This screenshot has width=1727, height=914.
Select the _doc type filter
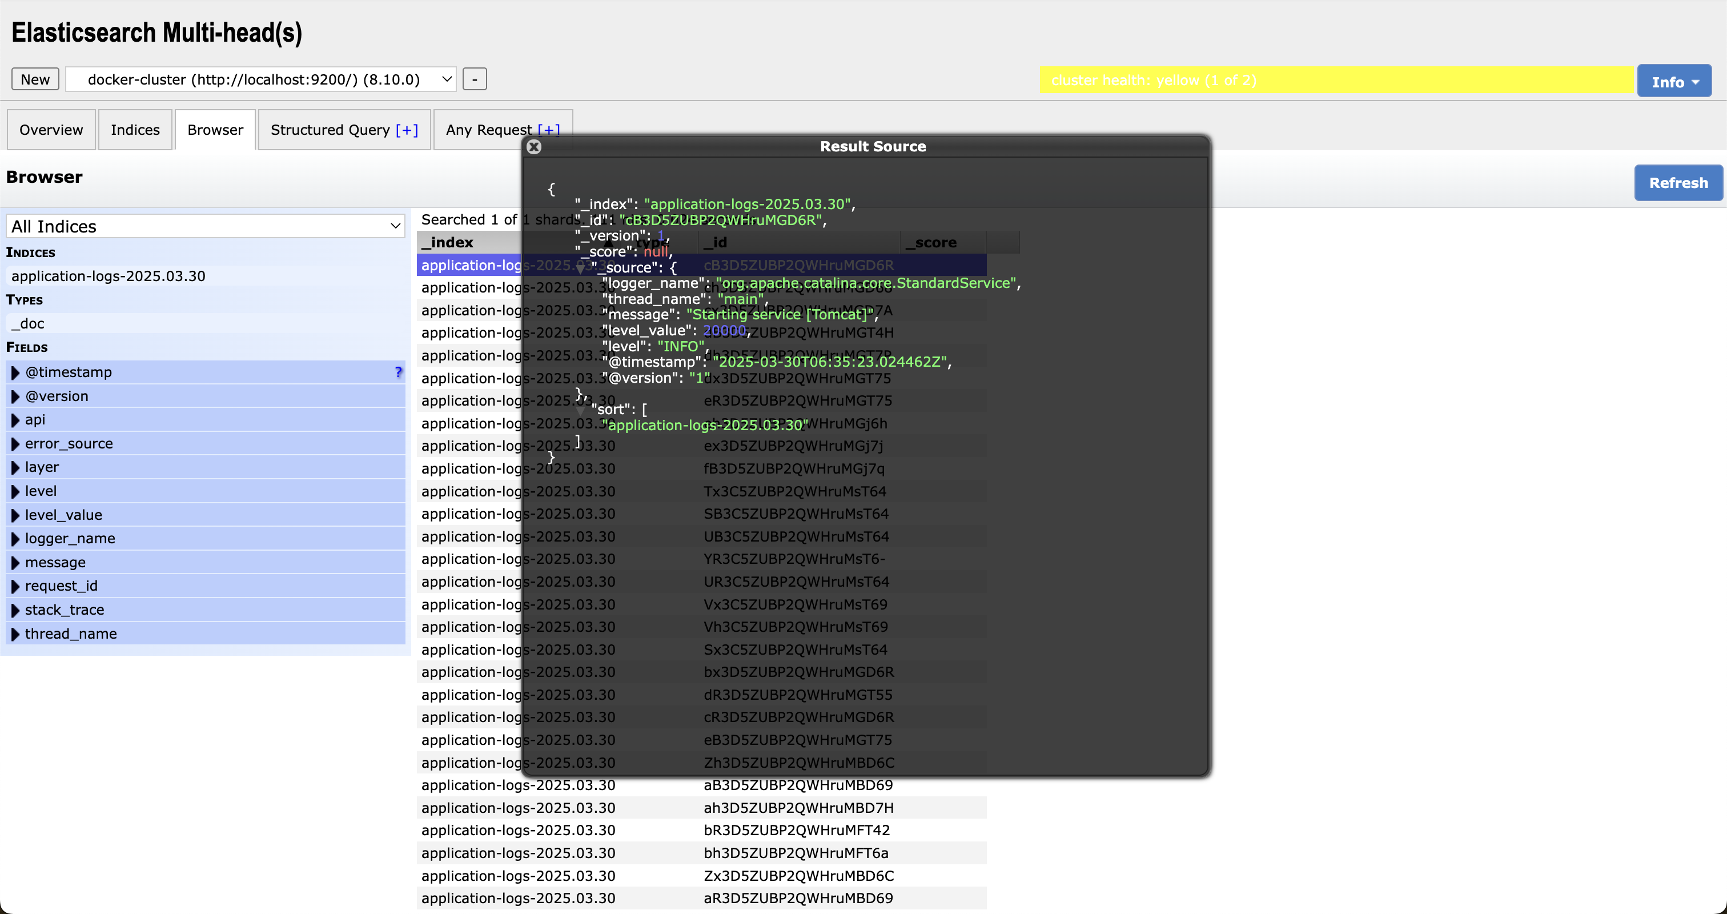pos(206,324)
